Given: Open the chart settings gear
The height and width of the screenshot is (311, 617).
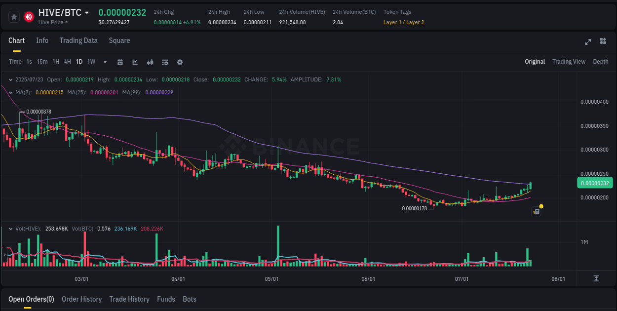Looking at the screenshot, I should coord(180,62).
